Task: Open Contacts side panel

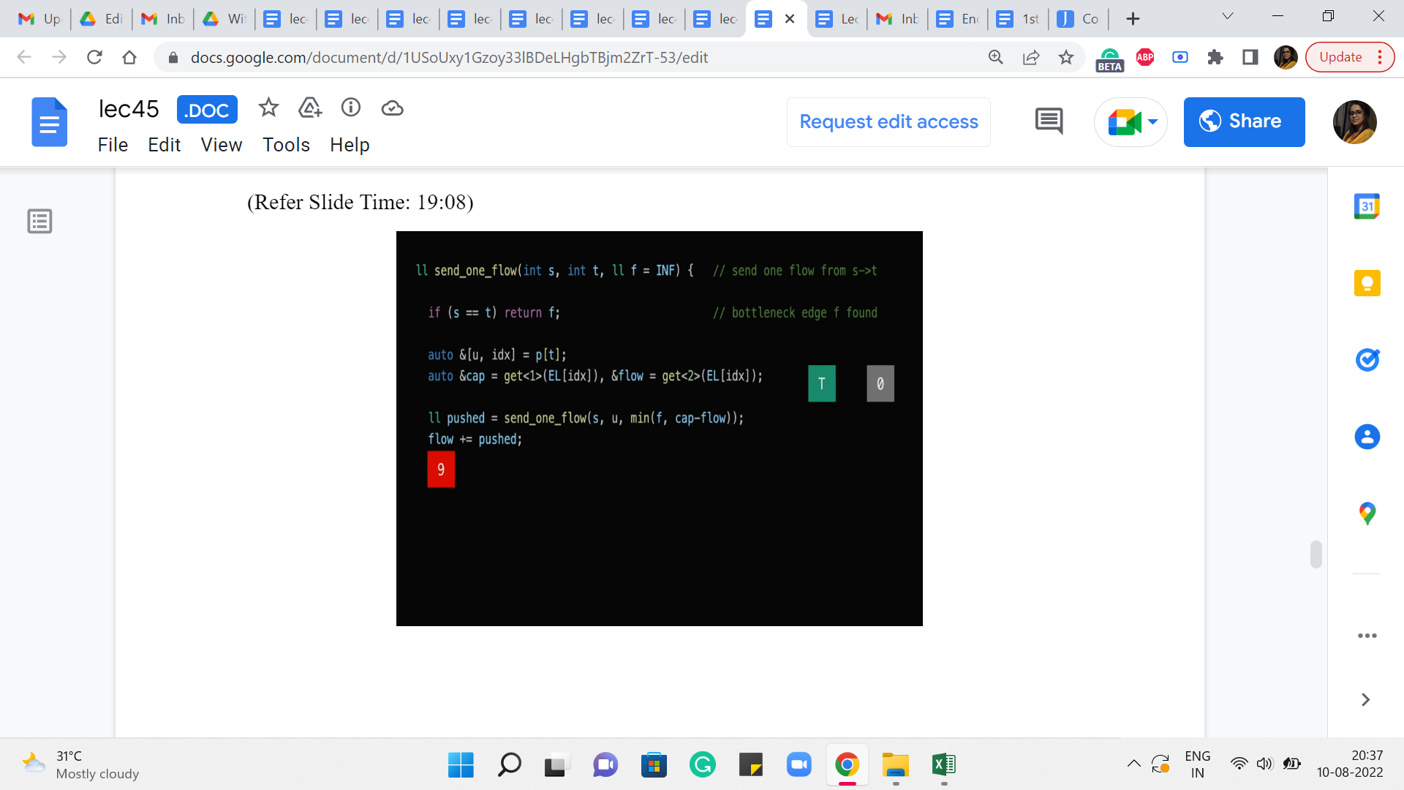Action: 1367,437
